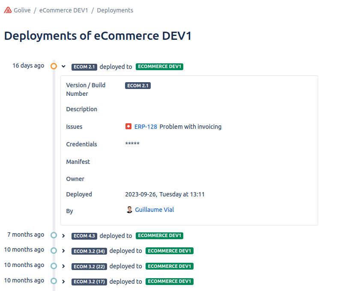Click the ECOM 2.1 version badge in details panel

click(x=138, y=86)
